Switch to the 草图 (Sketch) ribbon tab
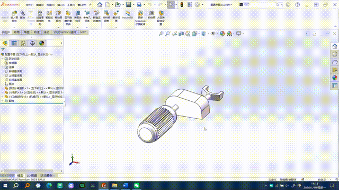The width and height of the screenshot is (339, 190). [x=26, y=32]
